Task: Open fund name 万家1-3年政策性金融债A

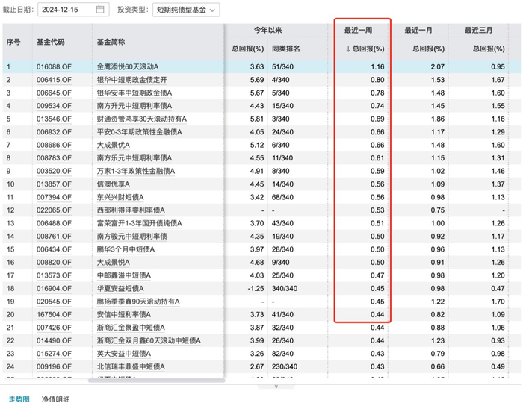Action: click(x=136, y=171)
